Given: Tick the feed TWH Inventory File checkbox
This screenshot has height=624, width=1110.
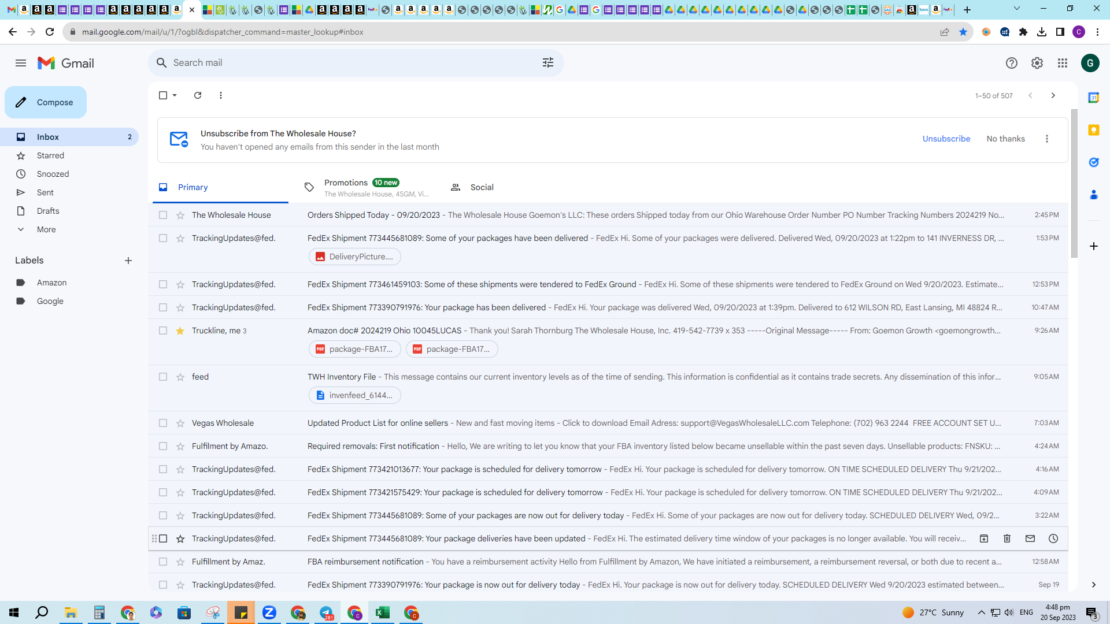Looking at the screenshot, I should tap(163, 377).
